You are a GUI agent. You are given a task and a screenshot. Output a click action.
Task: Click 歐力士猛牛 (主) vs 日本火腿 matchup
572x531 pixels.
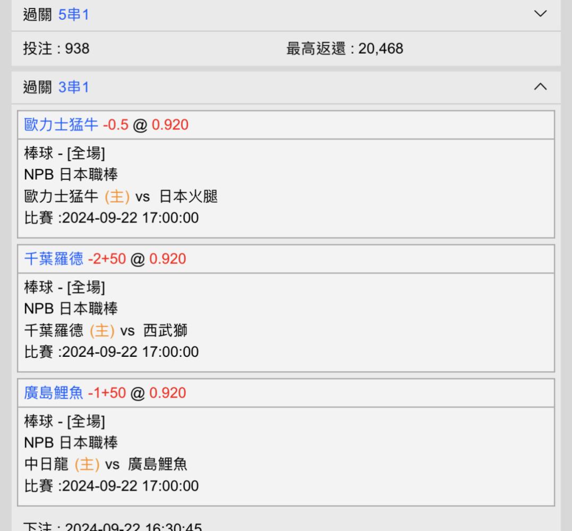click(x=121, y=196)
